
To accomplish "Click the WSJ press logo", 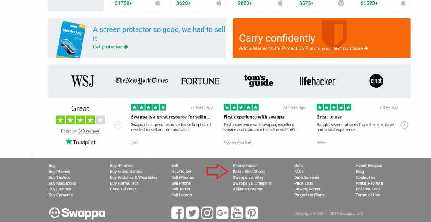I will pos(82,81).
